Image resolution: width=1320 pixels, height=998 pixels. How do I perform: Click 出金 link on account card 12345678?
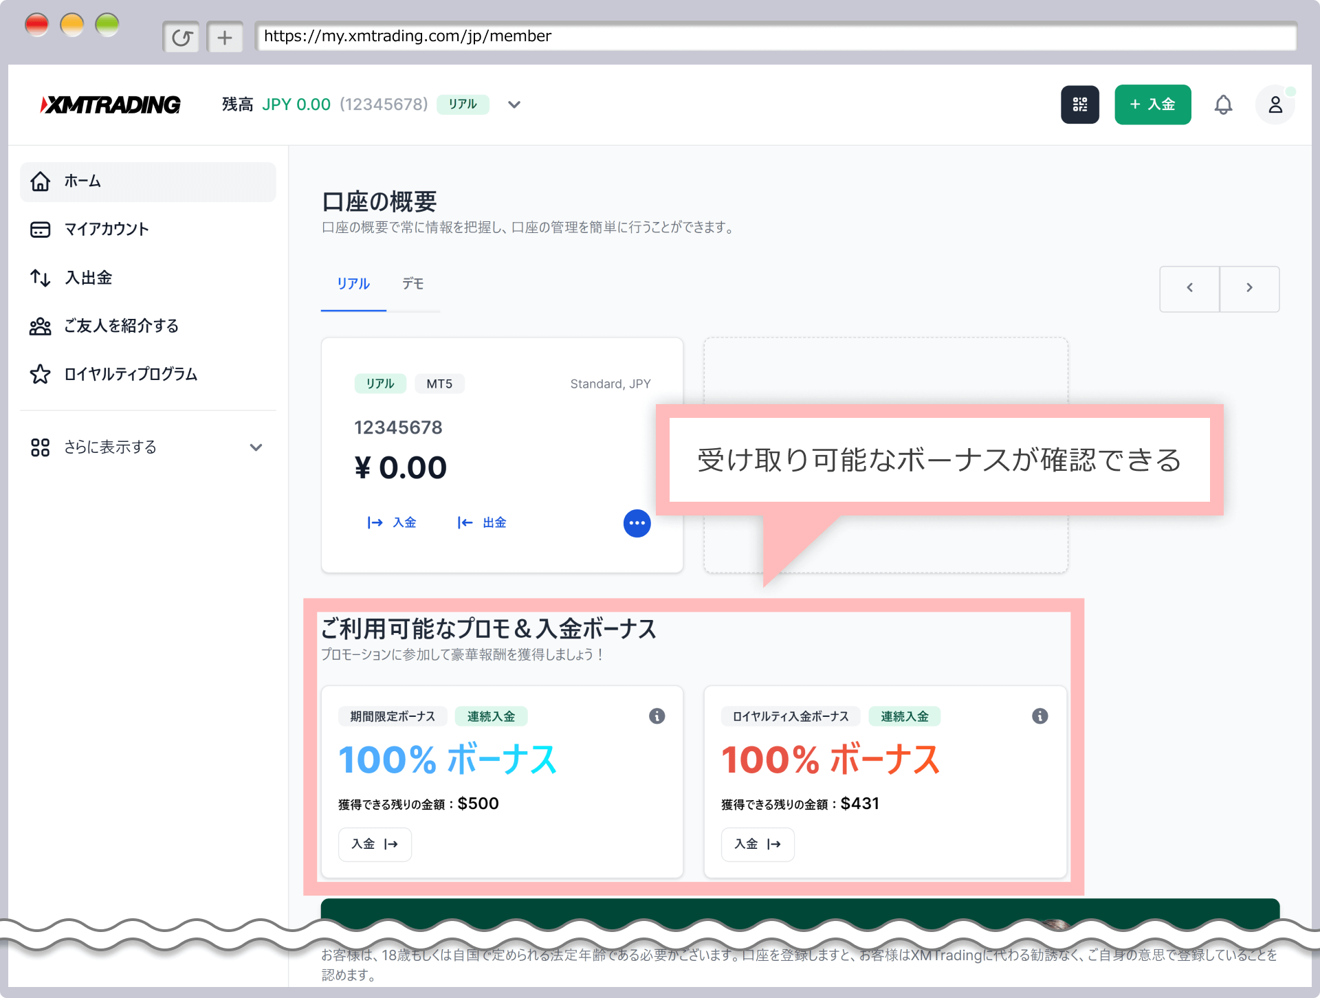point(482,523)
